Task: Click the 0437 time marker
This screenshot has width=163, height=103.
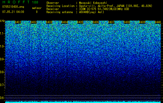Action: click(111, 22)
